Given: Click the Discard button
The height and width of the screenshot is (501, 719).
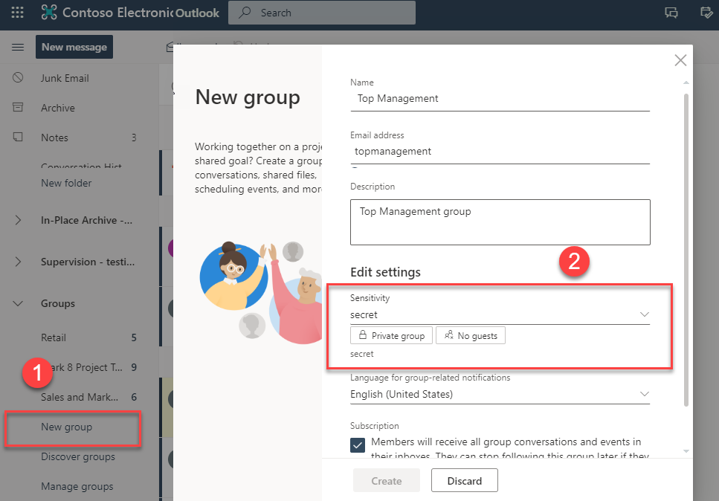Looking at the screenshot, I should (x=464, y=481).
